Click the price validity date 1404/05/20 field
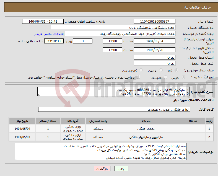Screen dimensions: 218x176 [155, 50]
